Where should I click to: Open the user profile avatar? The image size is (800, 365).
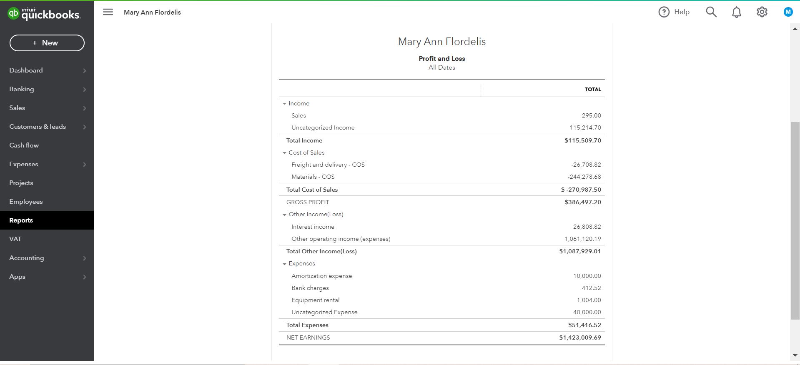point(788,12)
